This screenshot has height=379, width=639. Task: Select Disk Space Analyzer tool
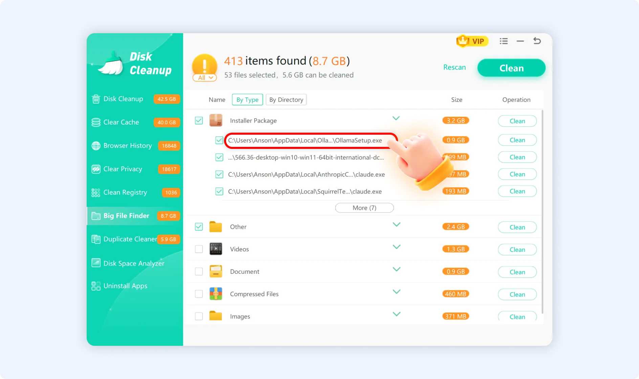(x=134, y=263)
